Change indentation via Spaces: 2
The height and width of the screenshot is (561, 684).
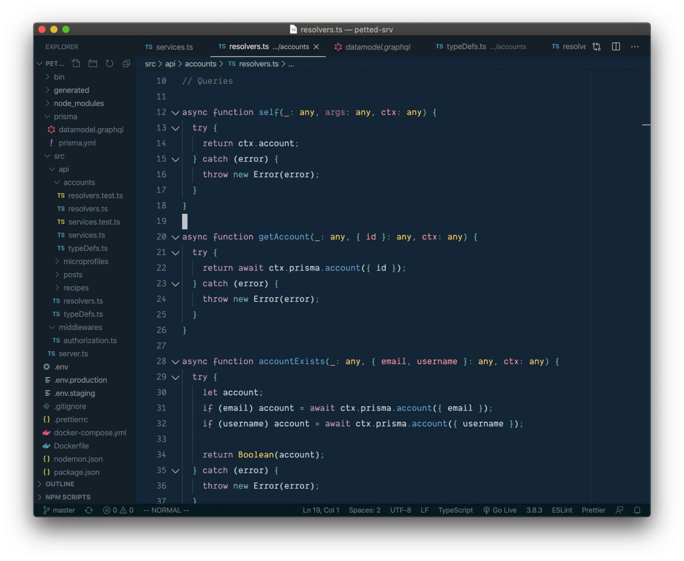(x=364, y=510)
